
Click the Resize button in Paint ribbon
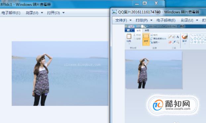pos(158,39)
